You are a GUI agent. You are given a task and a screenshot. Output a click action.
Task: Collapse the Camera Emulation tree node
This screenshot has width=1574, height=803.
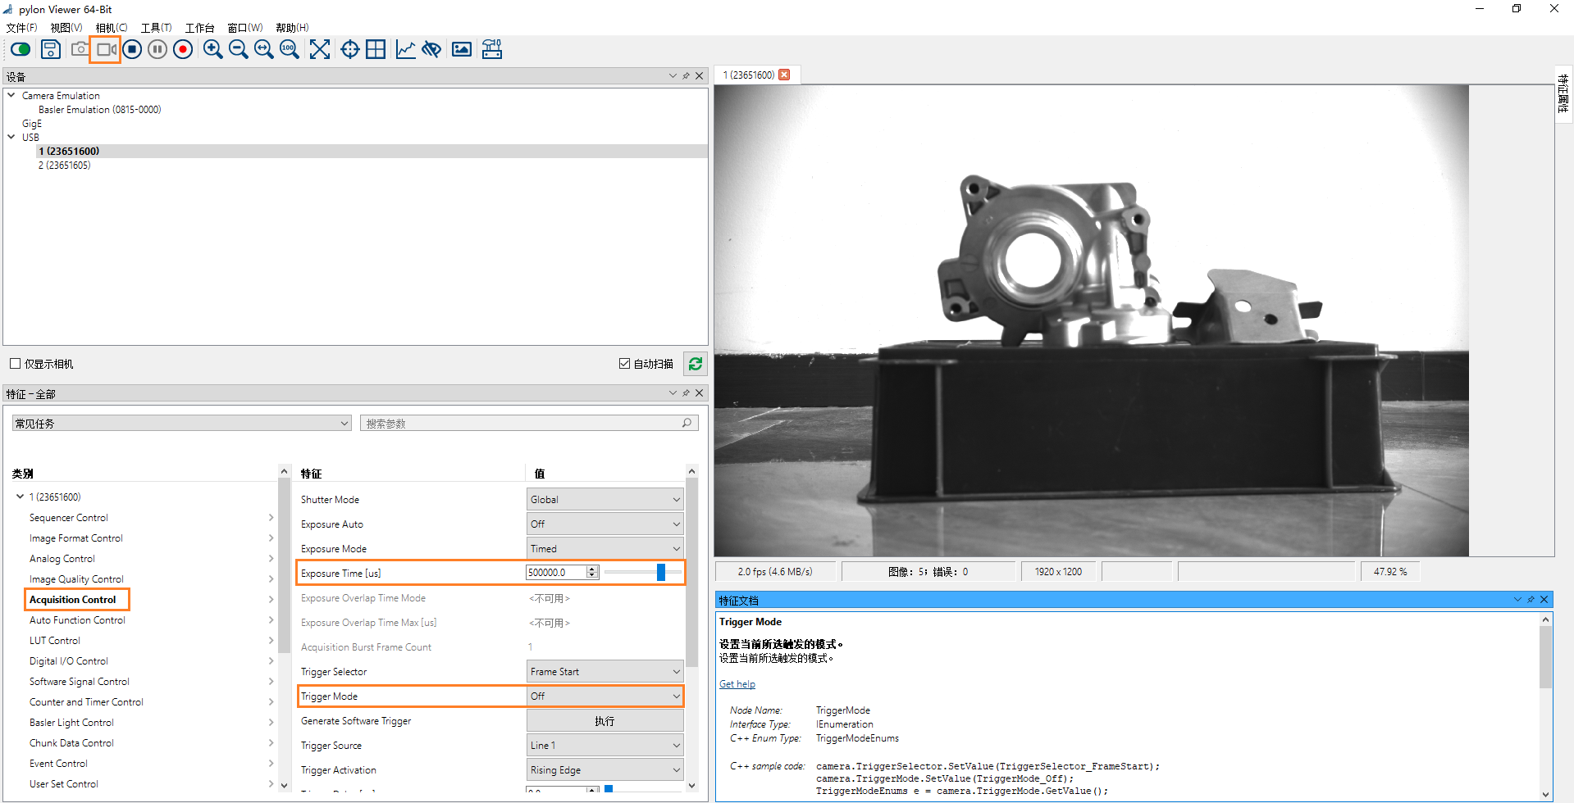coord(11,96)
